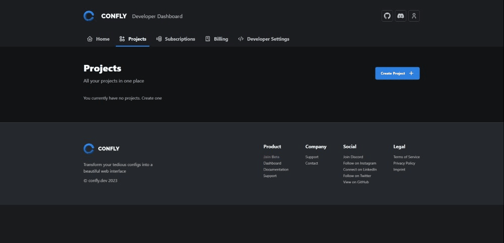Click the Confly logo in footer
504x243 pixels.
[89, 148]
